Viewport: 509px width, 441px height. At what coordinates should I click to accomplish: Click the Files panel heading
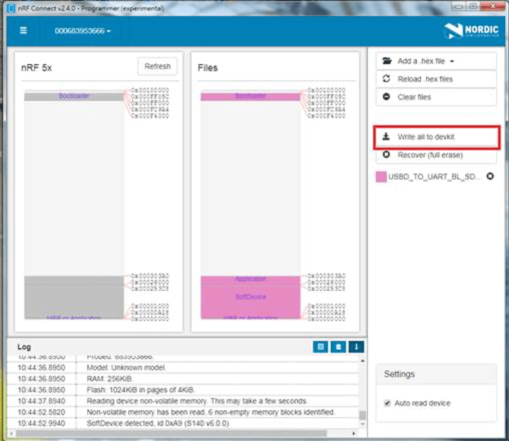(207, 68)
